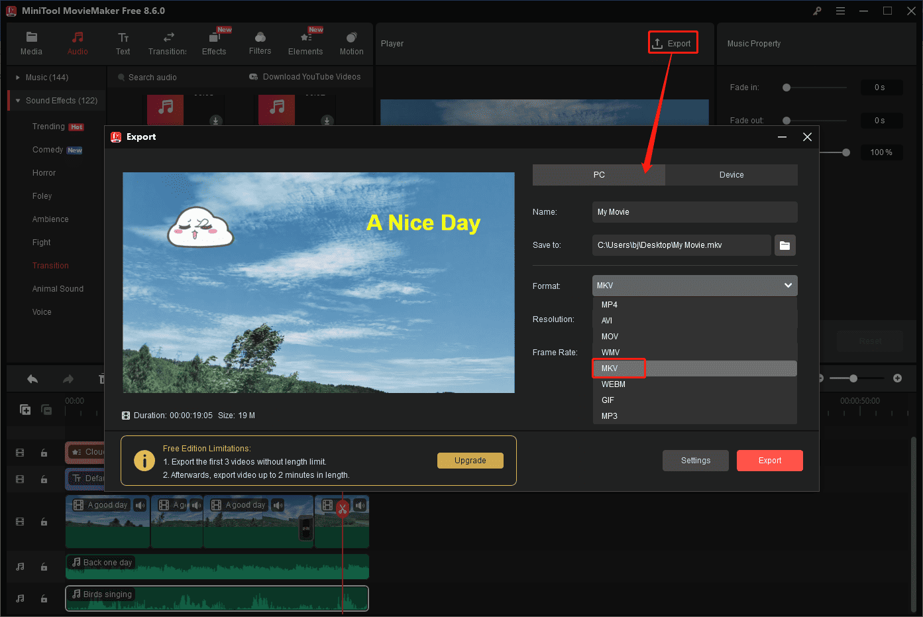Open the Effects tab
Screen dimensions: 923x617
pos(214,44)
